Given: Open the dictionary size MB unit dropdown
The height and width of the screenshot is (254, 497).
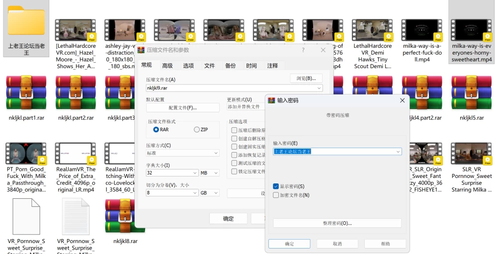Looking at the screenshot, I should (210, 173).
